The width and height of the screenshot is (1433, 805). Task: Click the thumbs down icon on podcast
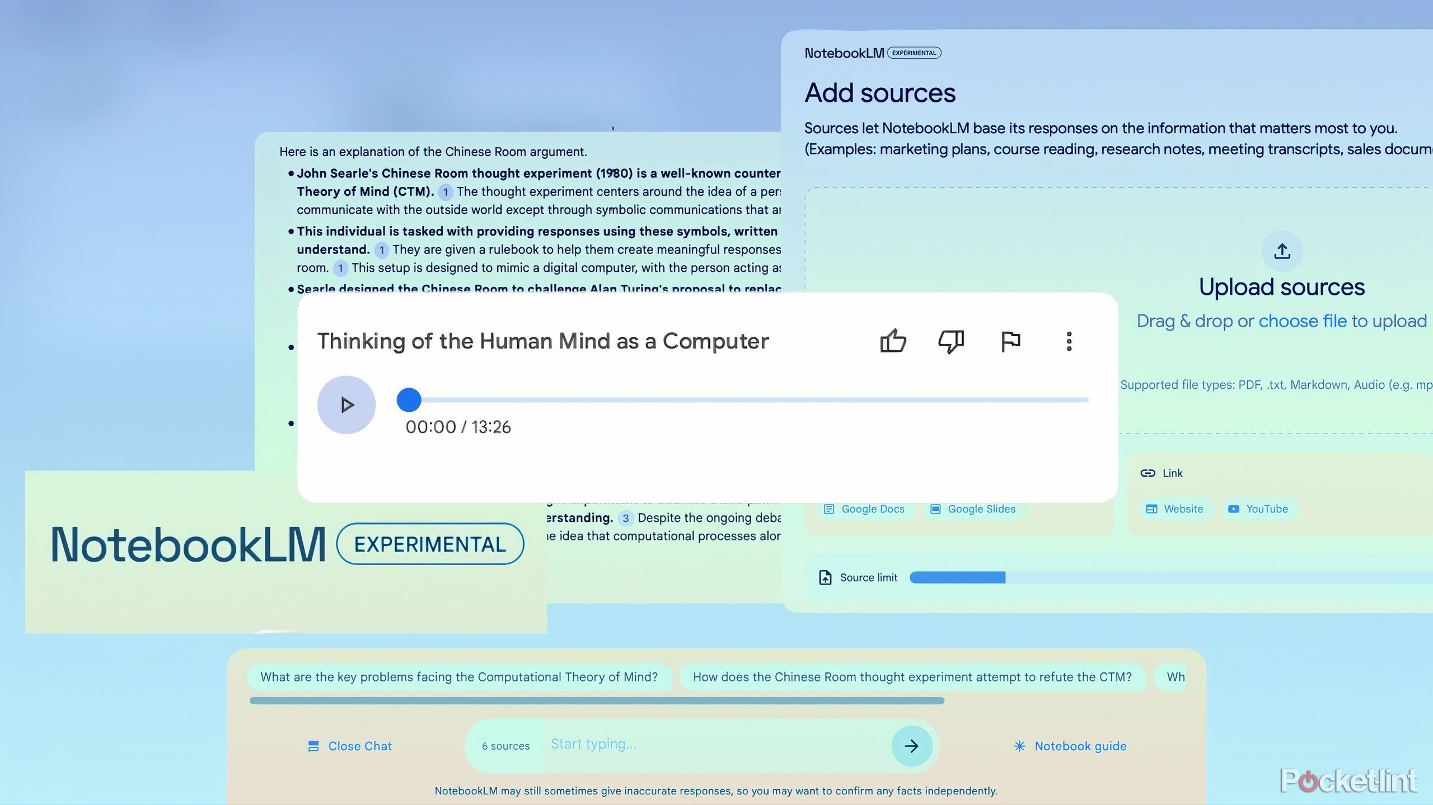tap(950, 340)
